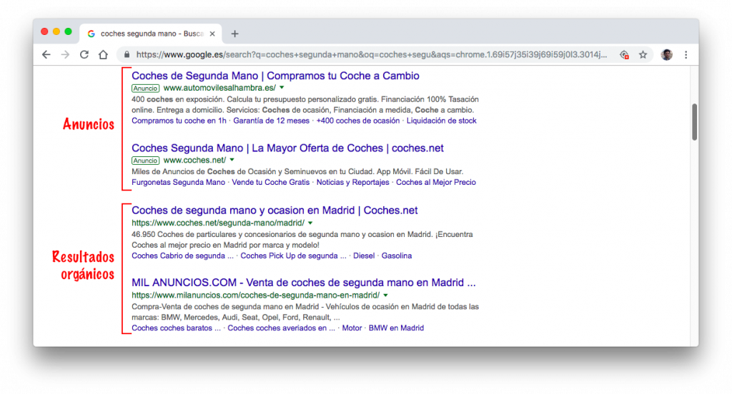Click the 'Anuncio' badge beside www.automovilesalhambra.es/

click(146, 88)
